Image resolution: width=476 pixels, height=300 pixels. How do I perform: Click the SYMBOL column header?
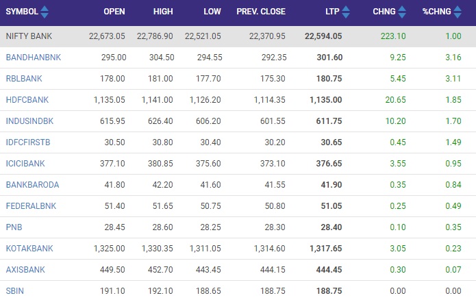22,12
